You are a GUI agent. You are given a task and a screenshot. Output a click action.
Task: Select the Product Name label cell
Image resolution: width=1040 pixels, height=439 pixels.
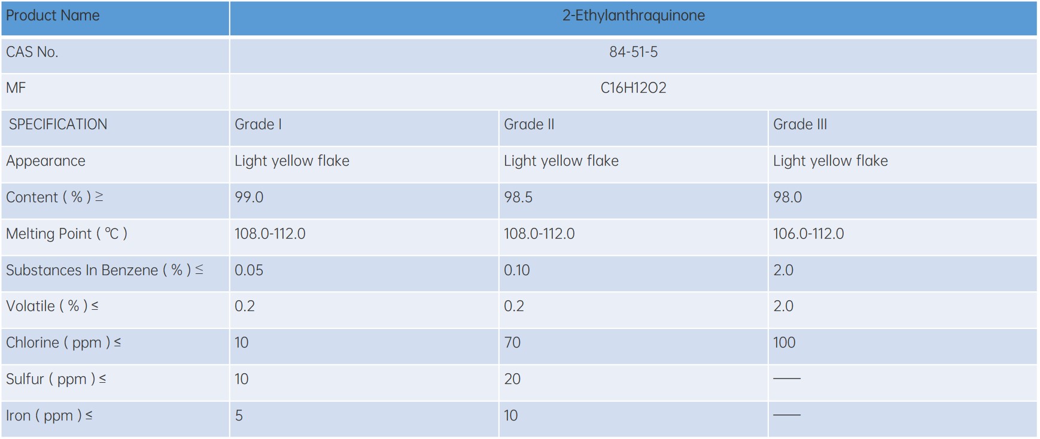(x=53, y=16)
